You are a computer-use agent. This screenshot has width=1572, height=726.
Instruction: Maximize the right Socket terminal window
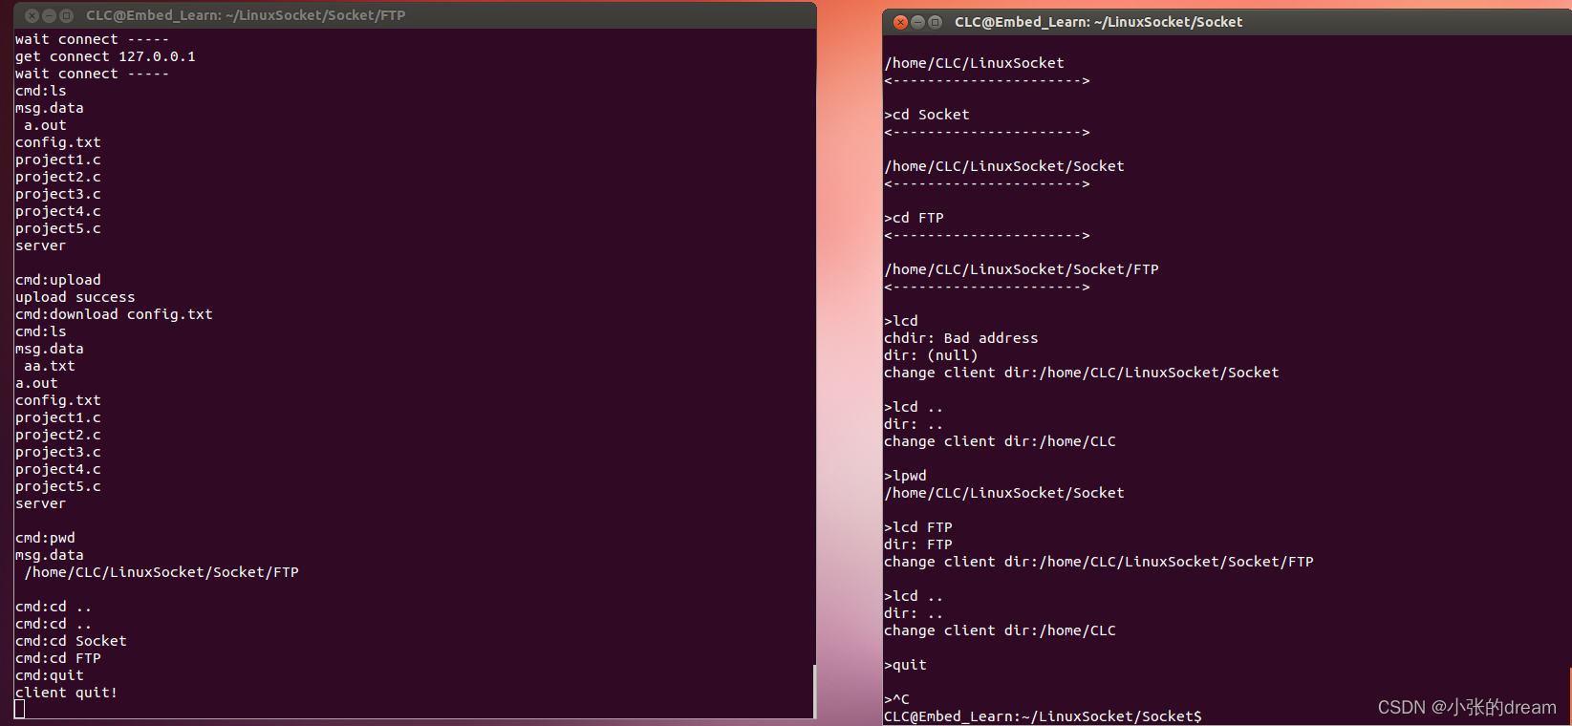(x=935, y=22)
